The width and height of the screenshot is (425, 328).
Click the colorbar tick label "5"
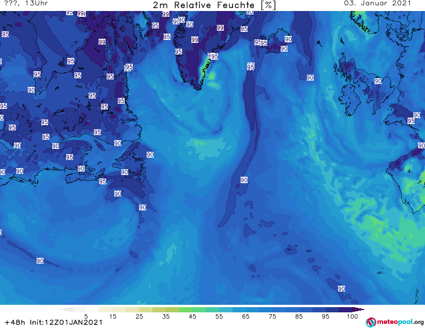coord(86,316)
